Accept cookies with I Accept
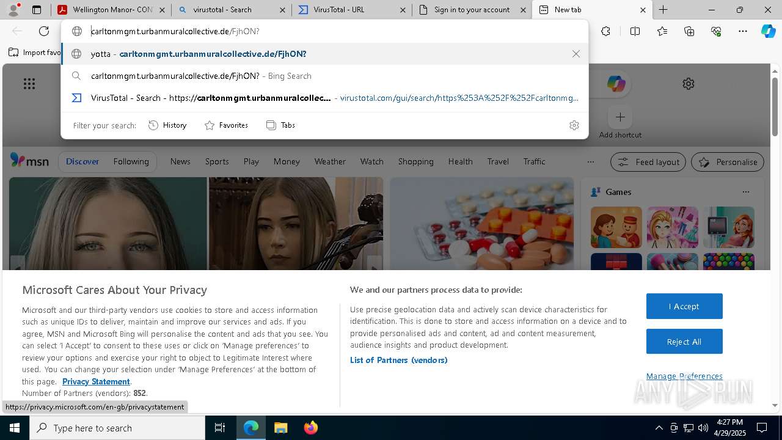This screenshot has height=440, width=782. coord(684,306)
